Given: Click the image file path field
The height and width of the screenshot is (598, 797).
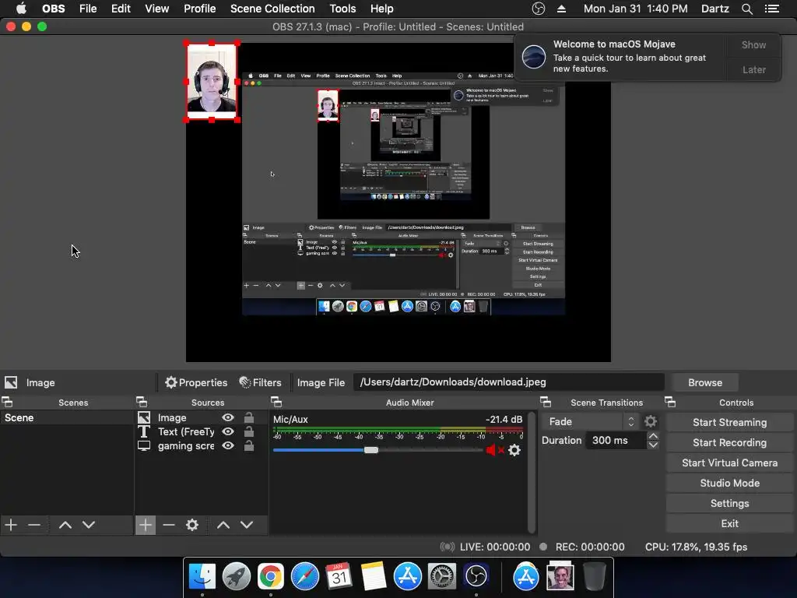Looking at the screenshot, I should tap(509, 382).
